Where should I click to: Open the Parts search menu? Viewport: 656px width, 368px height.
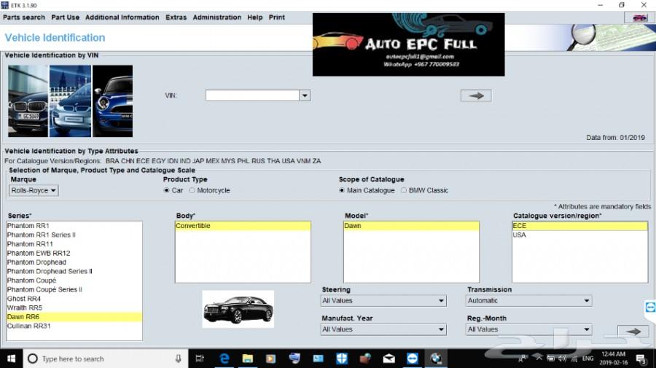click(x=24, y=17)
